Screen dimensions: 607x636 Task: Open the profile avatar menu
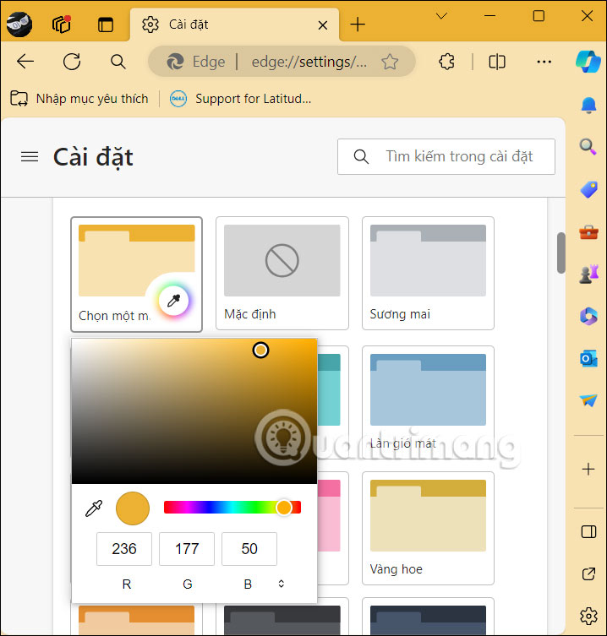(x=19, y=24)
